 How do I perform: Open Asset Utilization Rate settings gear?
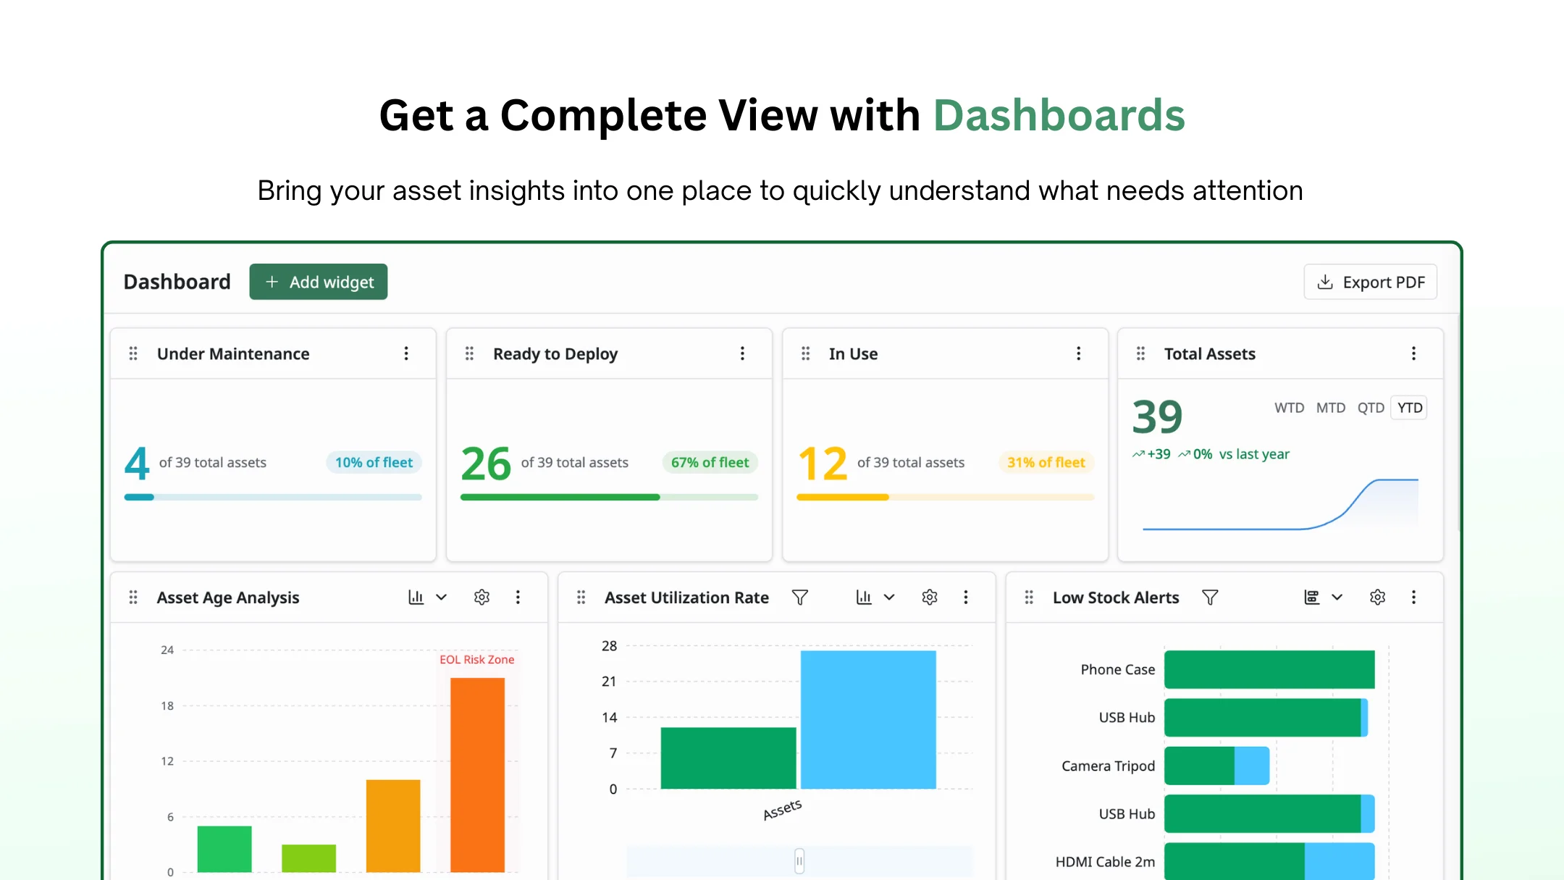[930, 598]
